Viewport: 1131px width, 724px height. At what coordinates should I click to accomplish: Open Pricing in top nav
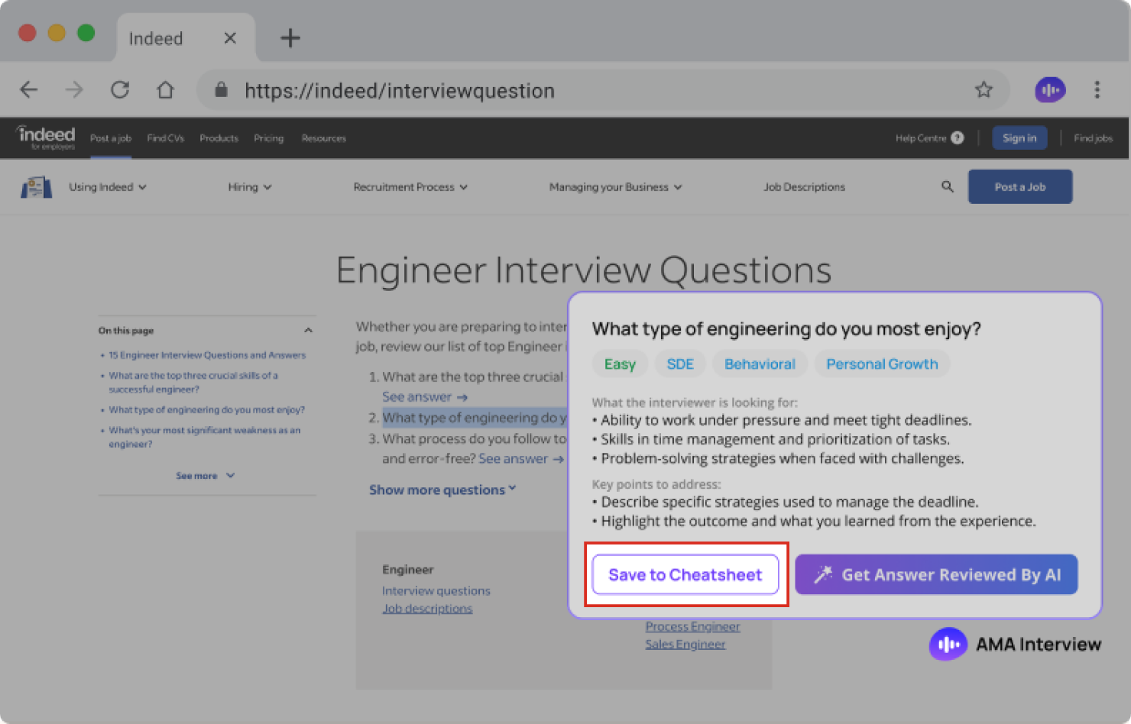268,138
